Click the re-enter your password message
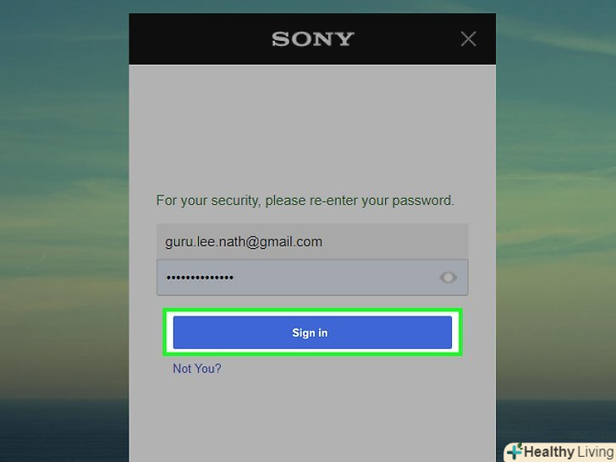Viewport: 616px width, 462px height. point(305,201)
